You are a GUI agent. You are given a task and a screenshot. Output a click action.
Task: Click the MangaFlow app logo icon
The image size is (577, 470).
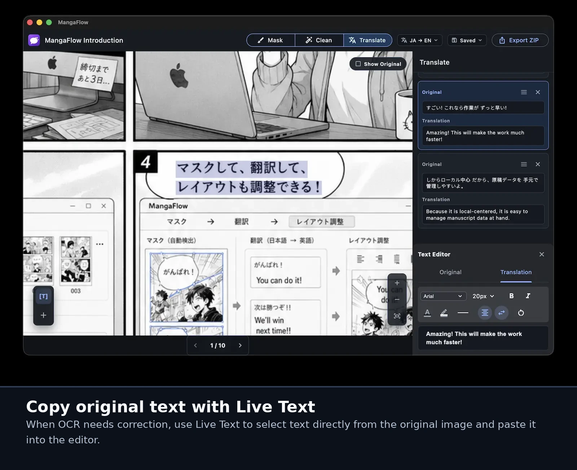[34, 40]
